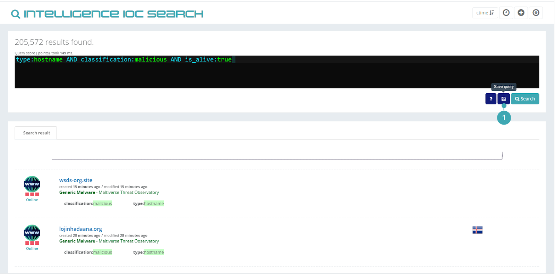
Task: Open the ctime sort order dropdown
Action: click(485, 13)
